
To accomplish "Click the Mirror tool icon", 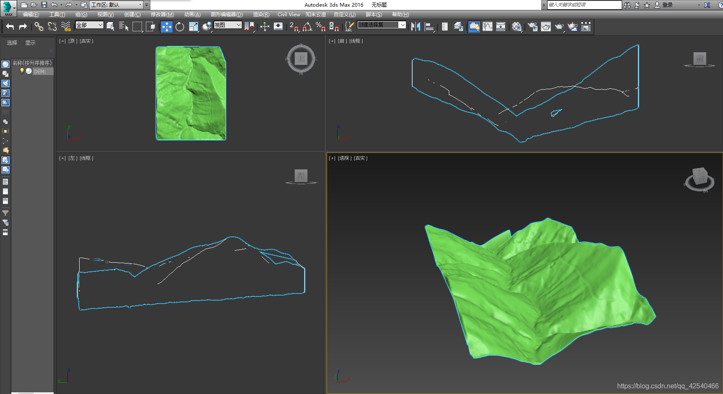I will (415, 27).
